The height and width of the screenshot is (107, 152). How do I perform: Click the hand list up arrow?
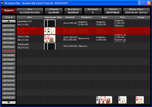click(9, 21)
